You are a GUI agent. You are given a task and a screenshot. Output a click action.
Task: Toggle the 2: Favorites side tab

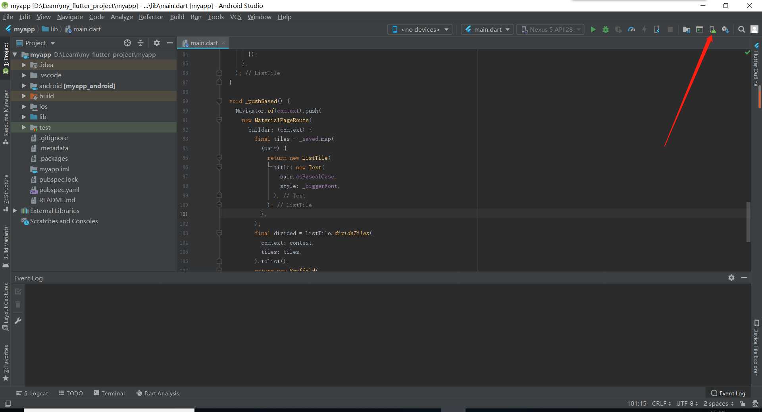[x=6, y=363]
